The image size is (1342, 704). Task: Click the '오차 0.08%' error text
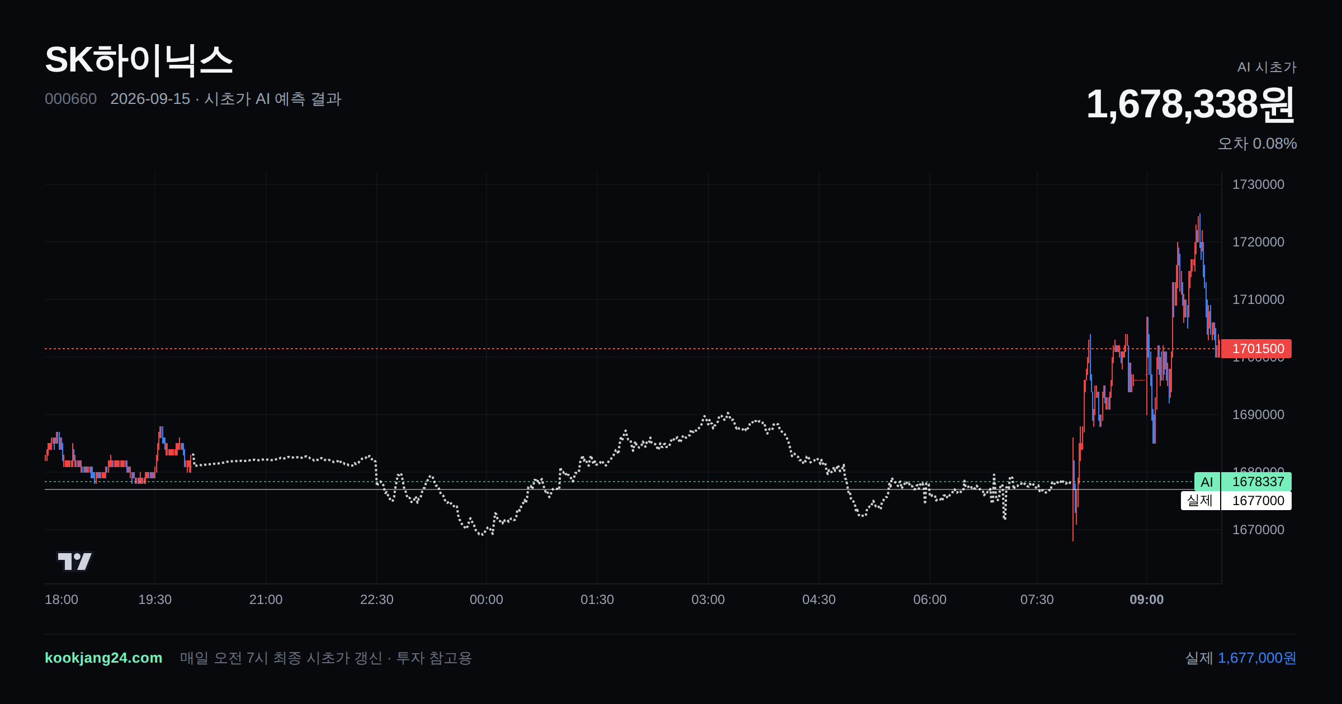pos(1257,144)
